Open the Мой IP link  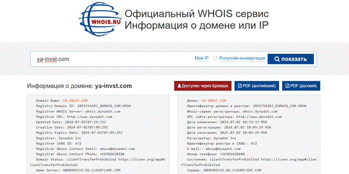[202, 58]
